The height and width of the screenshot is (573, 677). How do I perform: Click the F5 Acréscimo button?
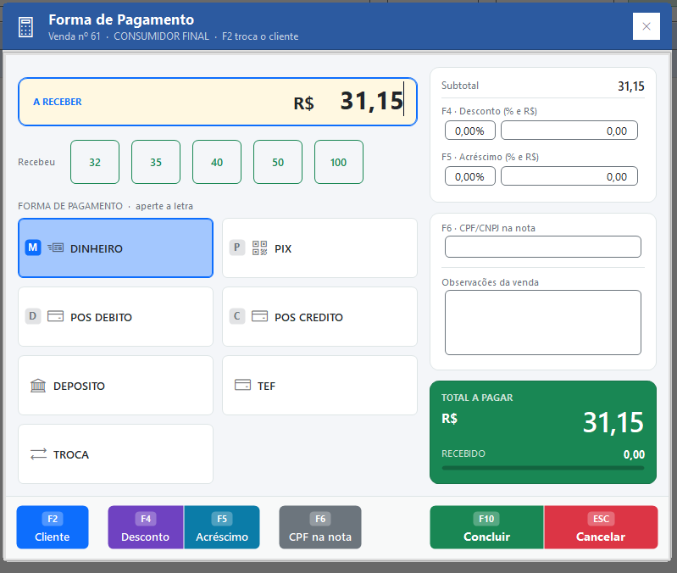tap(222, 527)
